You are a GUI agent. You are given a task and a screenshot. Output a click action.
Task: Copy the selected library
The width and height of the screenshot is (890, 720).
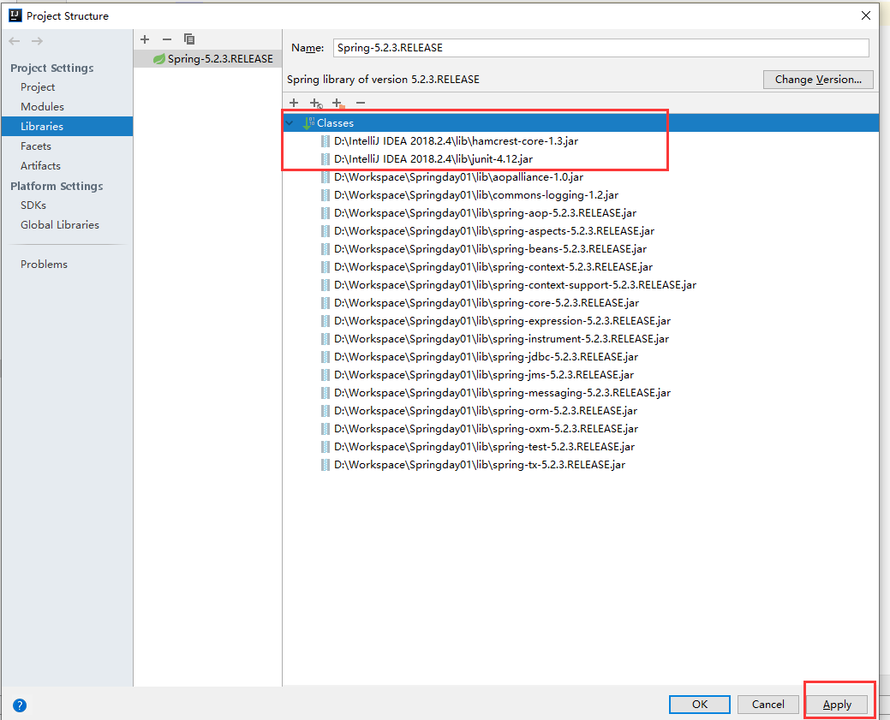pyautogui.click(x=189, y=39)
